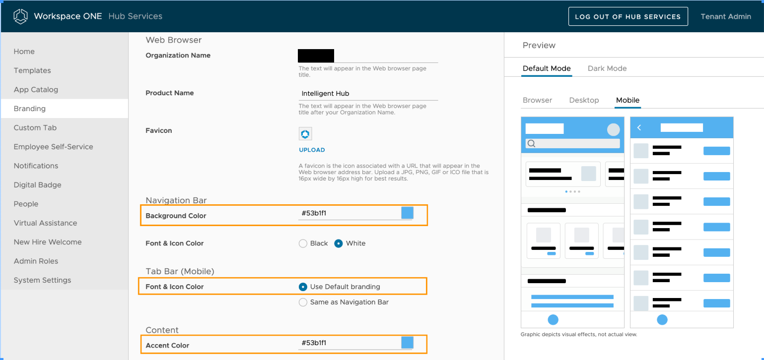The image size is (764, 360).
Task: Switch to Default Mode preview tab
Action: (547, 68)
